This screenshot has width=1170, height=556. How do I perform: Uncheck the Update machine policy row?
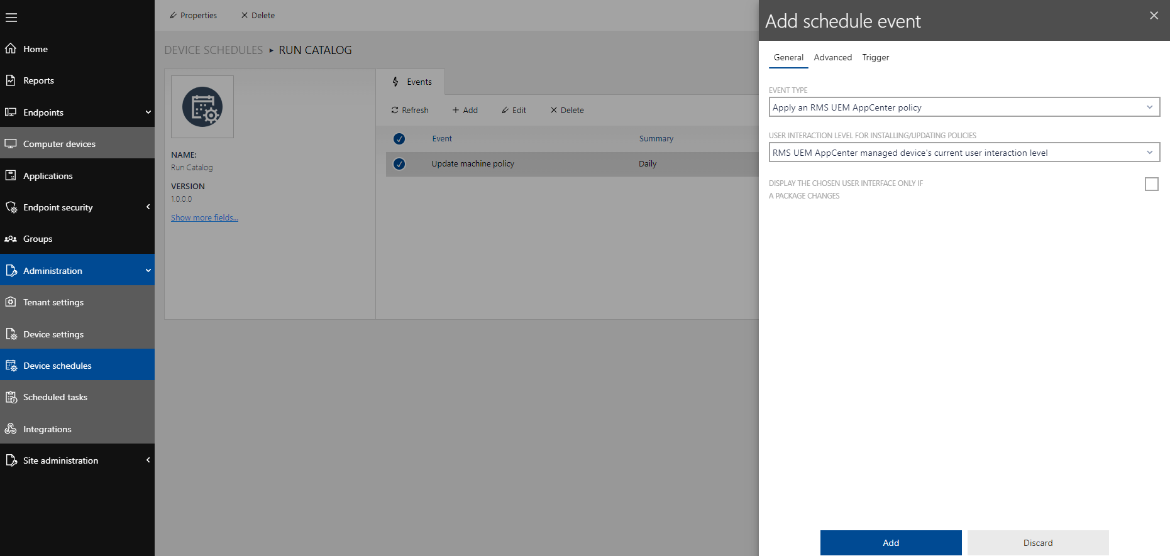pos(399,164)
